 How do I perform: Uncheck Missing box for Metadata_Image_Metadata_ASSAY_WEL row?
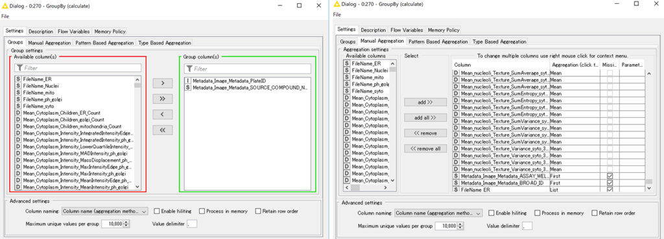610,176
